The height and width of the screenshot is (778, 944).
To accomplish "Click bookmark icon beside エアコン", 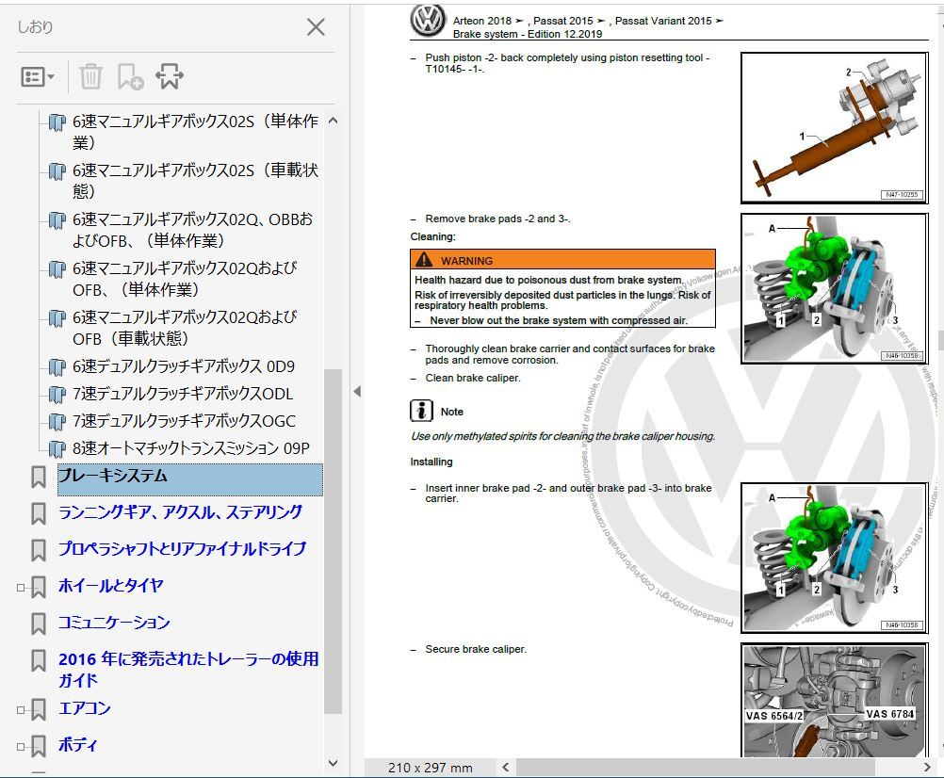I will 39,709.
